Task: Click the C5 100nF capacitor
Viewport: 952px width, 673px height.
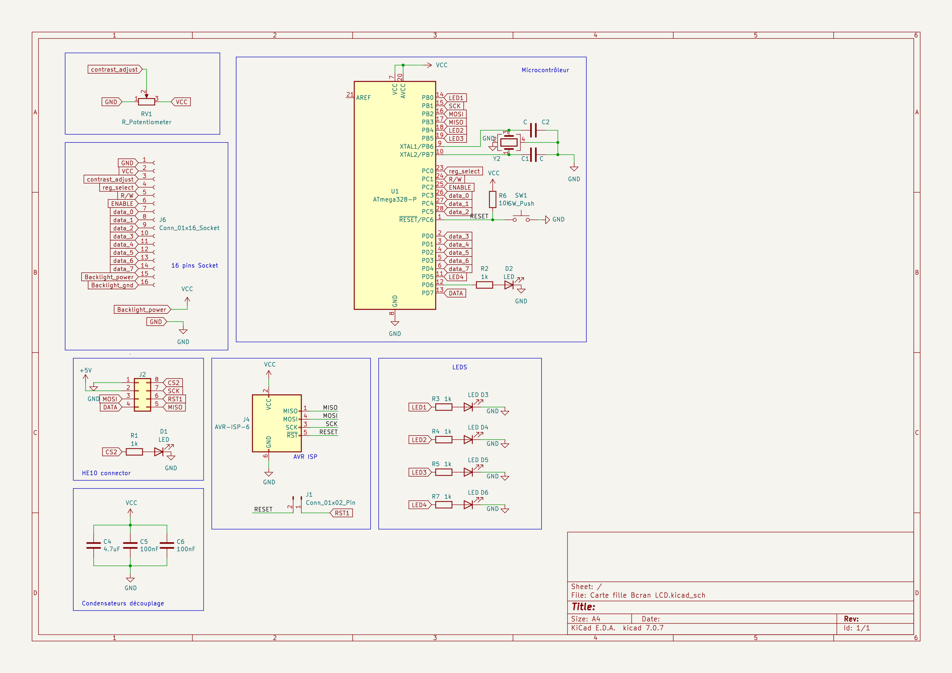Action: 130,545
